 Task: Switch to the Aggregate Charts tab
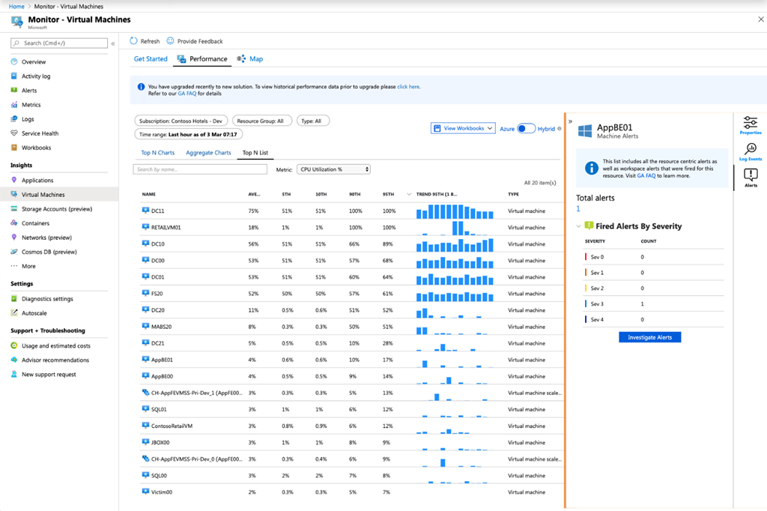tap(208, 153)
